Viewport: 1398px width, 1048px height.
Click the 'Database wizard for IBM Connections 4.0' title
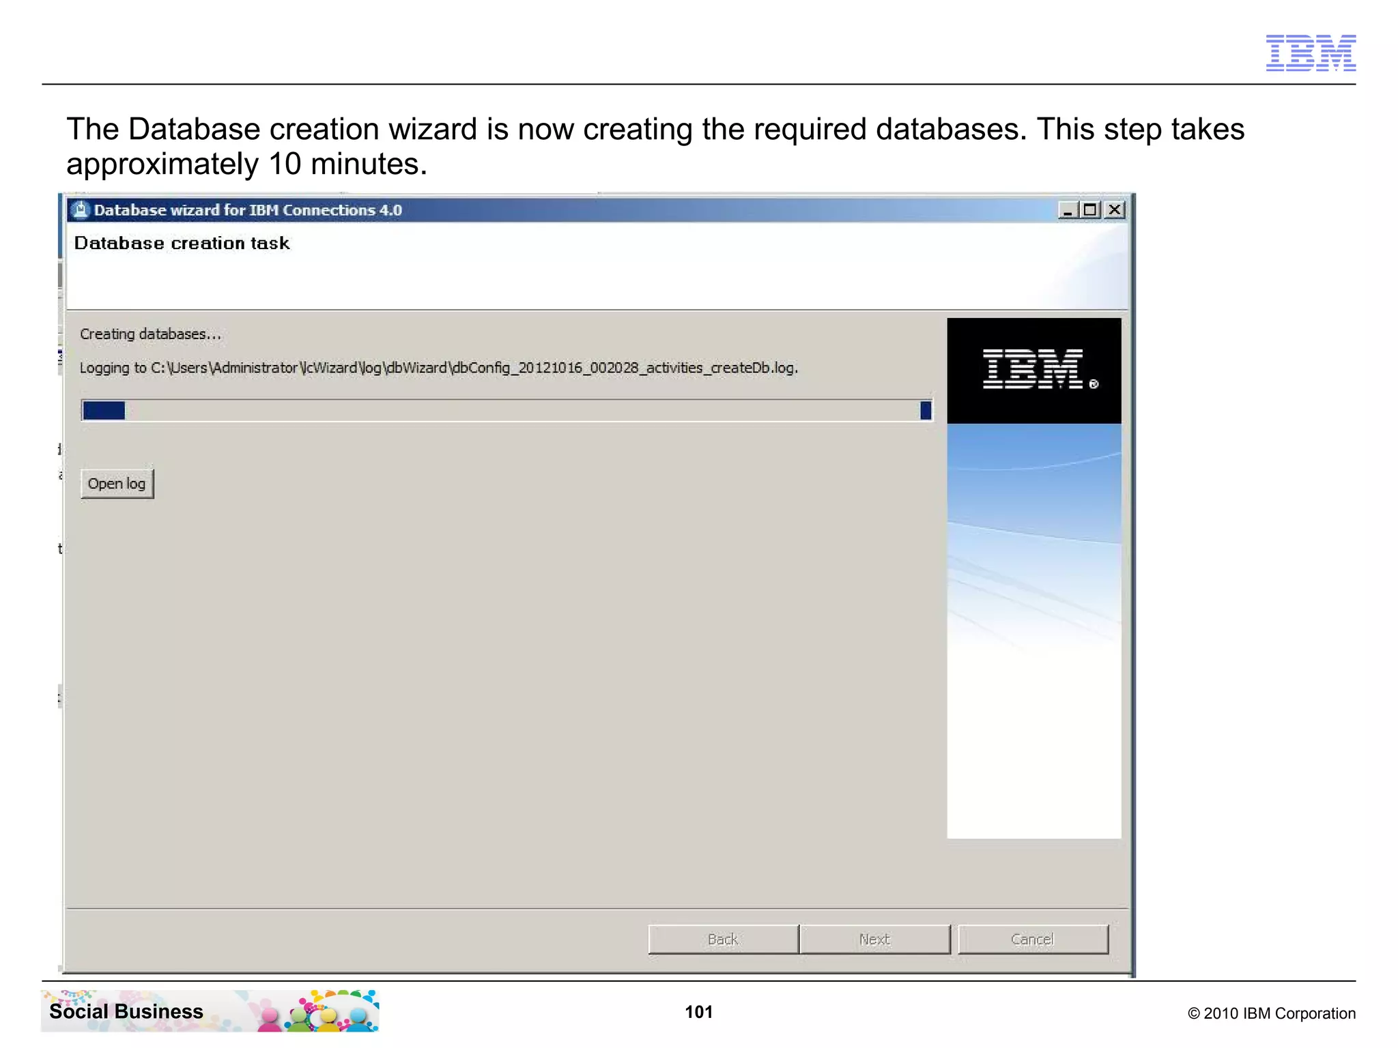click(248, 210)
